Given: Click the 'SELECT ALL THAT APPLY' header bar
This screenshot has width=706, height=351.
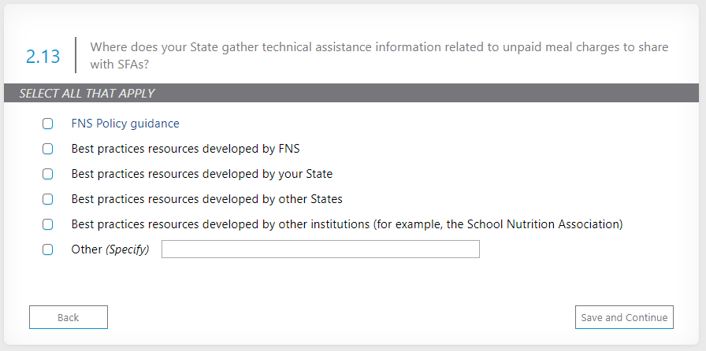Looking at the screenshot, I should click(352, 93).
